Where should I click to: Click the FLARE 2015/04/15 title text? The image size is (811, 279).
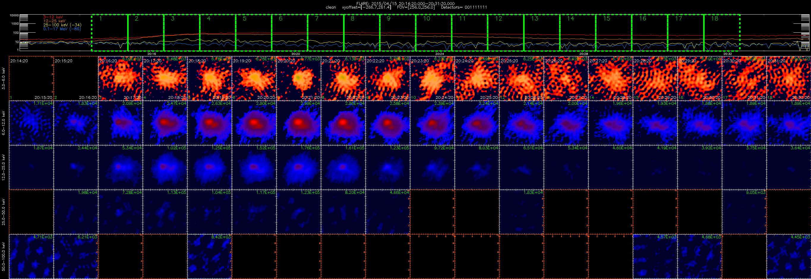point(405,4)
